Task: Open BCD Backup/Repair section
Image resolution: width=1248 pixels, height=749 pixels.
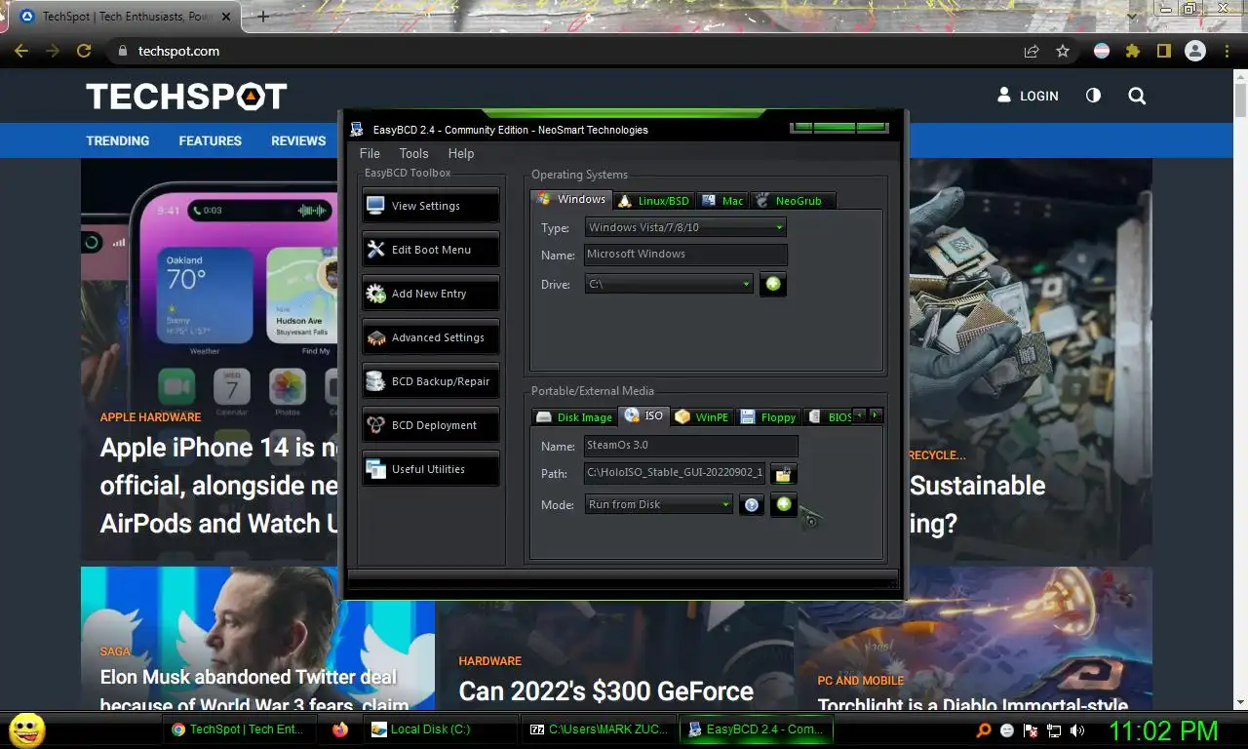Action: click(x=430, y=381)
